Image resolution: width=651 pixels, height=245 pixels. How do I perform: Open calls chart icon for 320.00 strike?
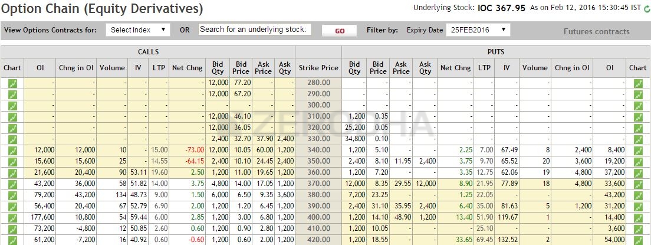click(x=12, y=128)
